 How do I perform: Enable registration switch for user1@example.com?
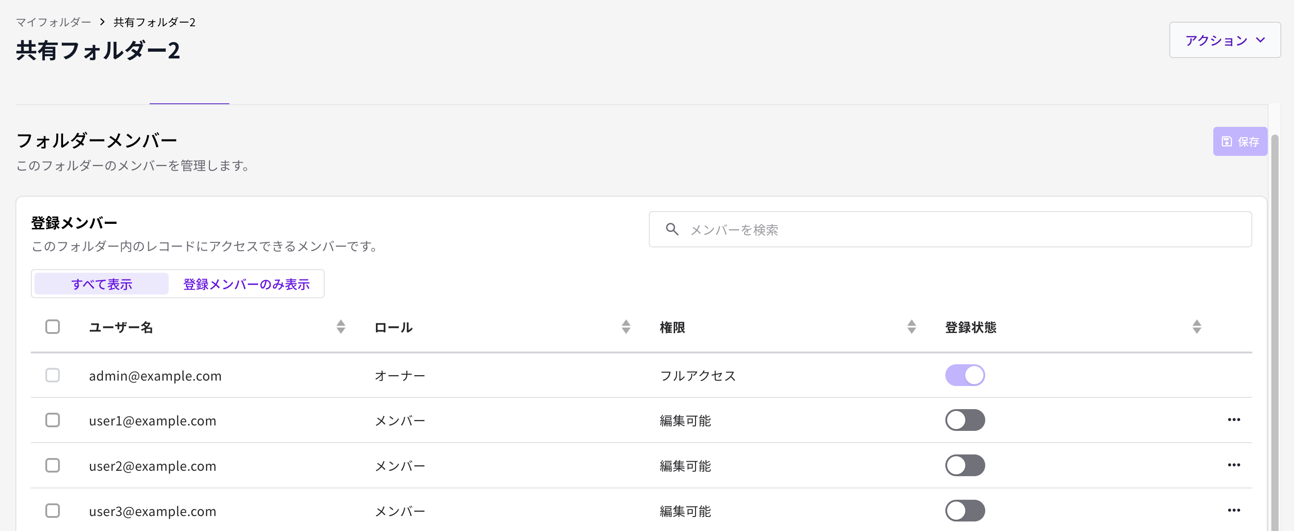(x=965, y=420)
